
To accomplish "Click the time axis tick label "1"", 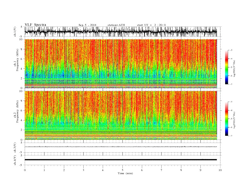I will point(44,170).
